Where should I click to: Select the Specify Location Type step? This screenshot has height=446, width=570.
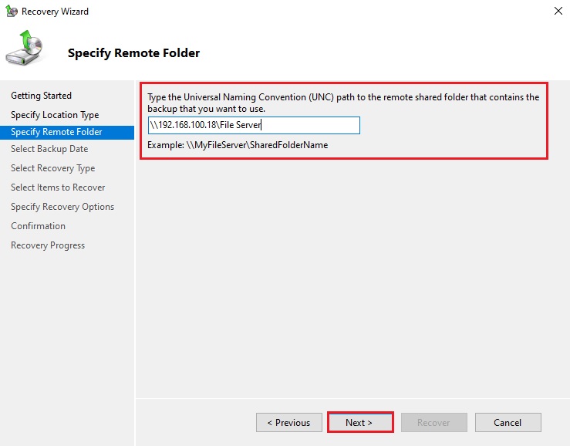(55, 115)
